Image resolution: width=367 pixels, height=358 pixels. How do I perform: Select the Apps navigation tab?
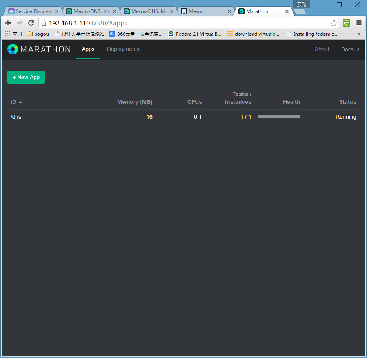[88, 49]
